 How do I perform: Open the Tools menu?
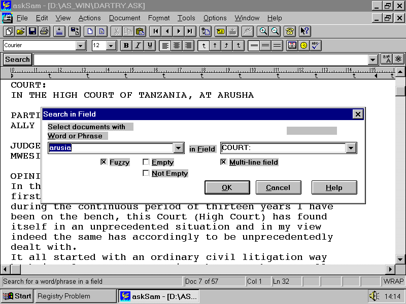[x=186, y=18]
